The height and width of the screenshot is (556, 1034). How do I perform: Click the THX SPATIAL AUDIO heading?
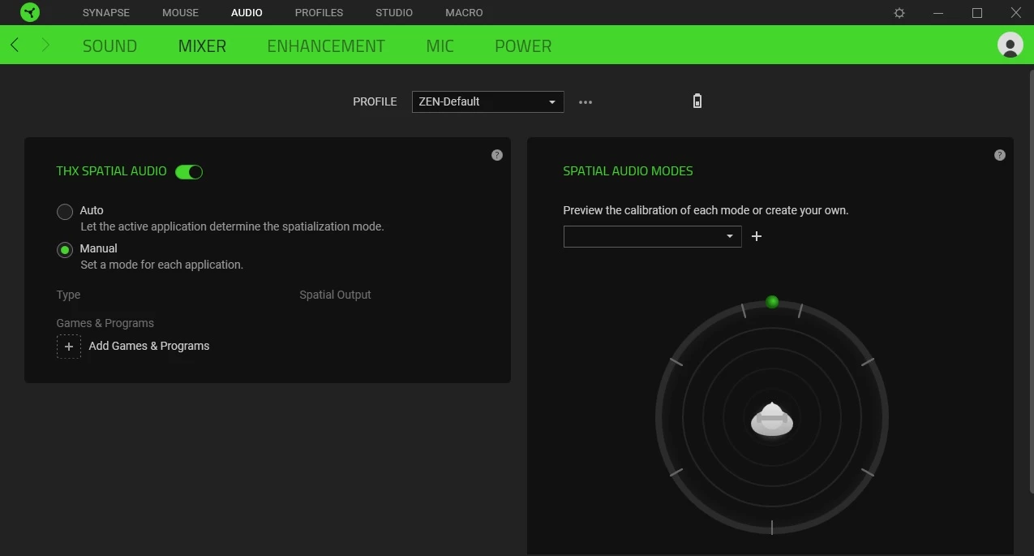click(111, 171)
